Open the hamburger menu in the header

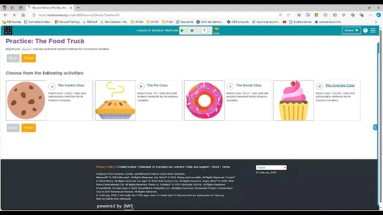(373, 30)
